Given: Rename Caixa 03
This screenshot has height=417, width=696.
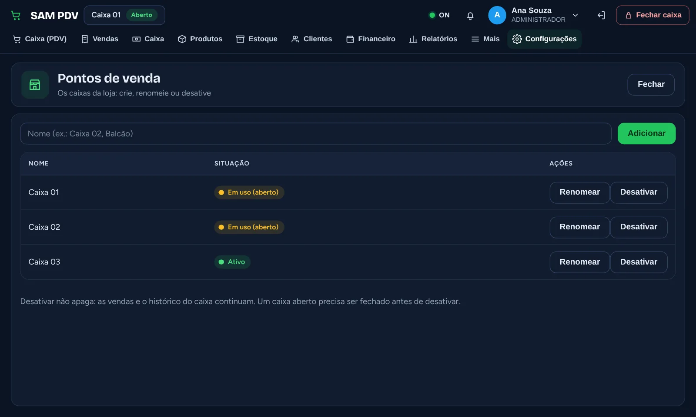Looking at the screenshot, I should pyautogui.click(x=579, y=262).
